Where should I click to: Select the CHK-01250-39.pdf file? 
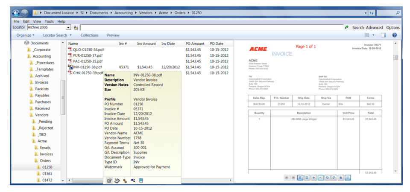click(87, 73)
